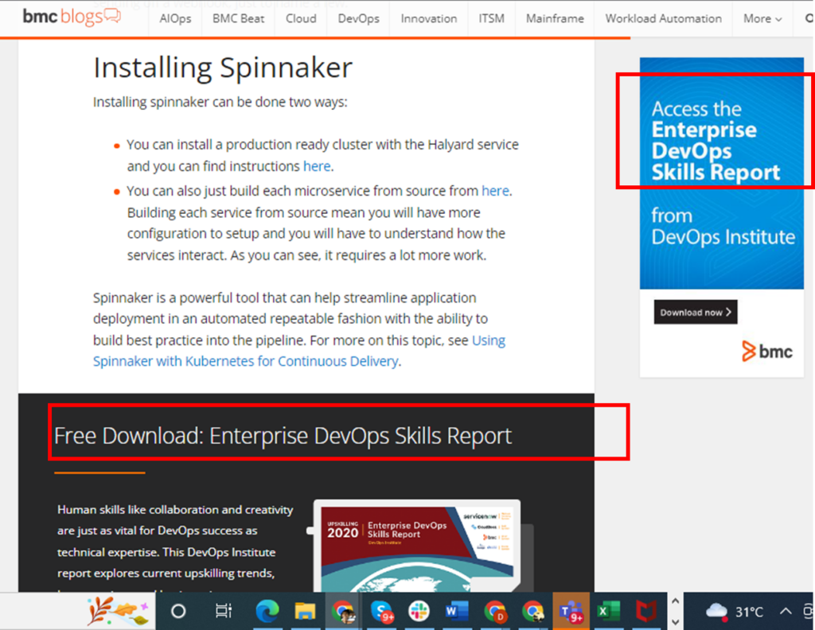Open the ITSM category
Image resolution: width=815 pixels, height=630 pixels.
coord(491,19)
